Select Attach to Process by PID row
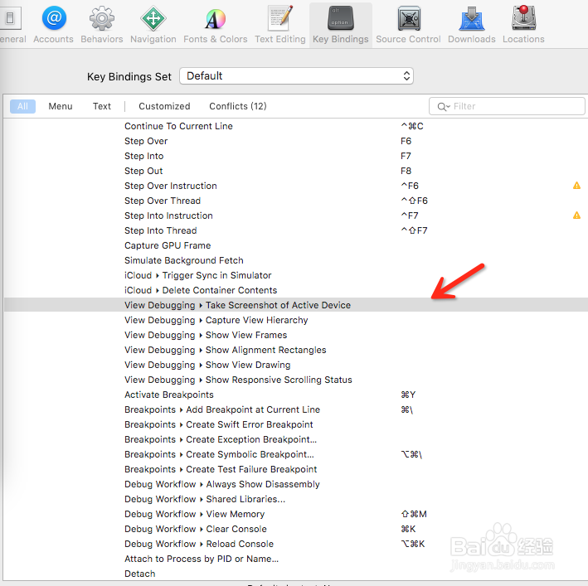The width and height of the screenshot is (588, 586). [295, 559]
